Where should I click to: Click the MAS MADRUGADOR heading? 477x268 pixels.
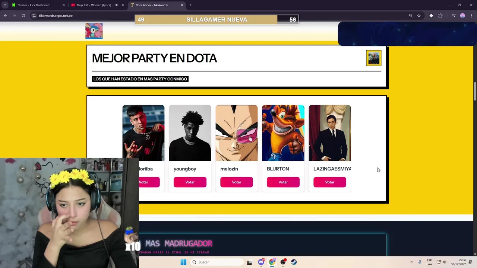tap(179, 243)
